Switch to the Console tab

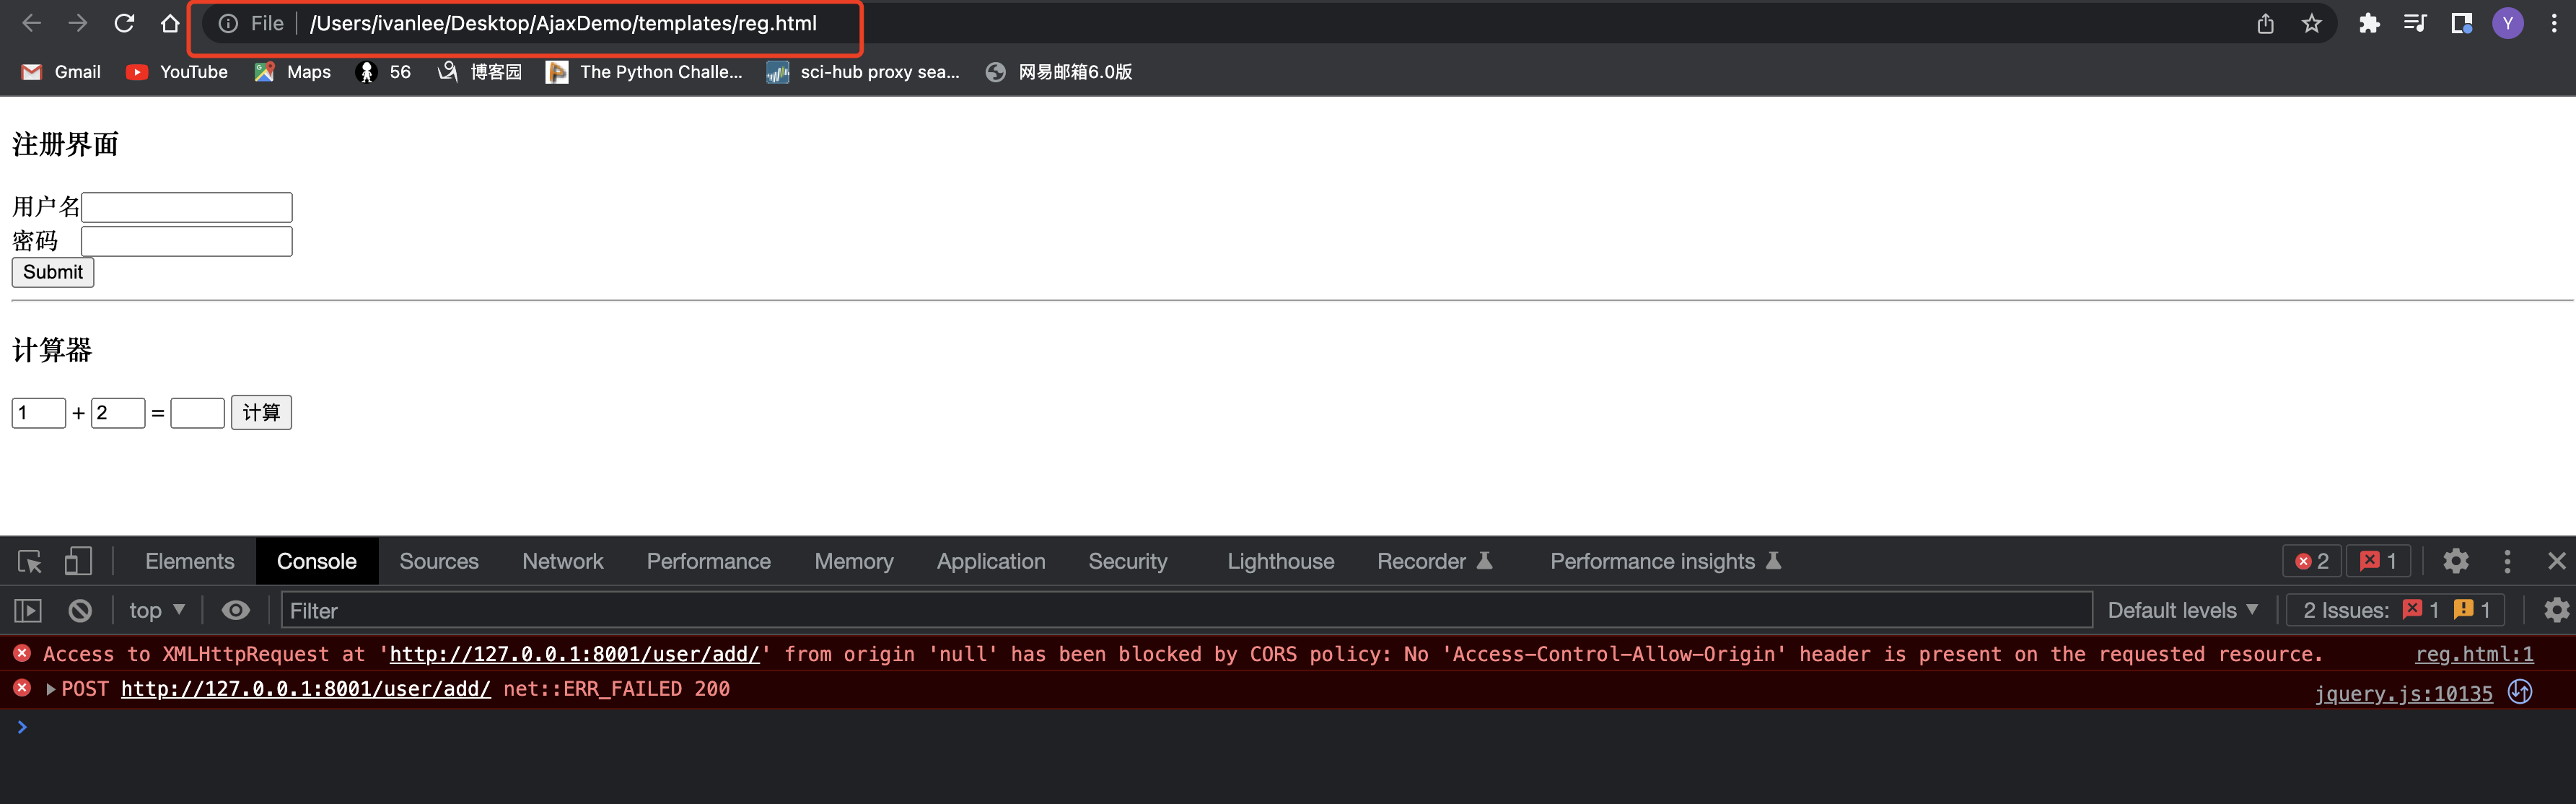[x=317, y=561]
